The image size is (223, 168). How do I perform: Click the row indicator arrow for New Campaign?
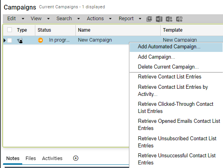[4, 40]
